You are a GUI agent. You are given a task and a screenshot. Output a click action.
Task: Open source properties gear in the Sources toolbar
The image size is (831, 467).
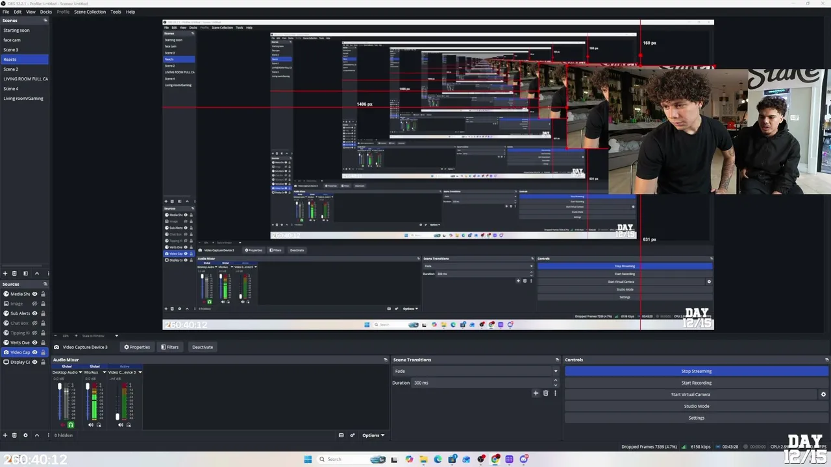pos(25,435)
